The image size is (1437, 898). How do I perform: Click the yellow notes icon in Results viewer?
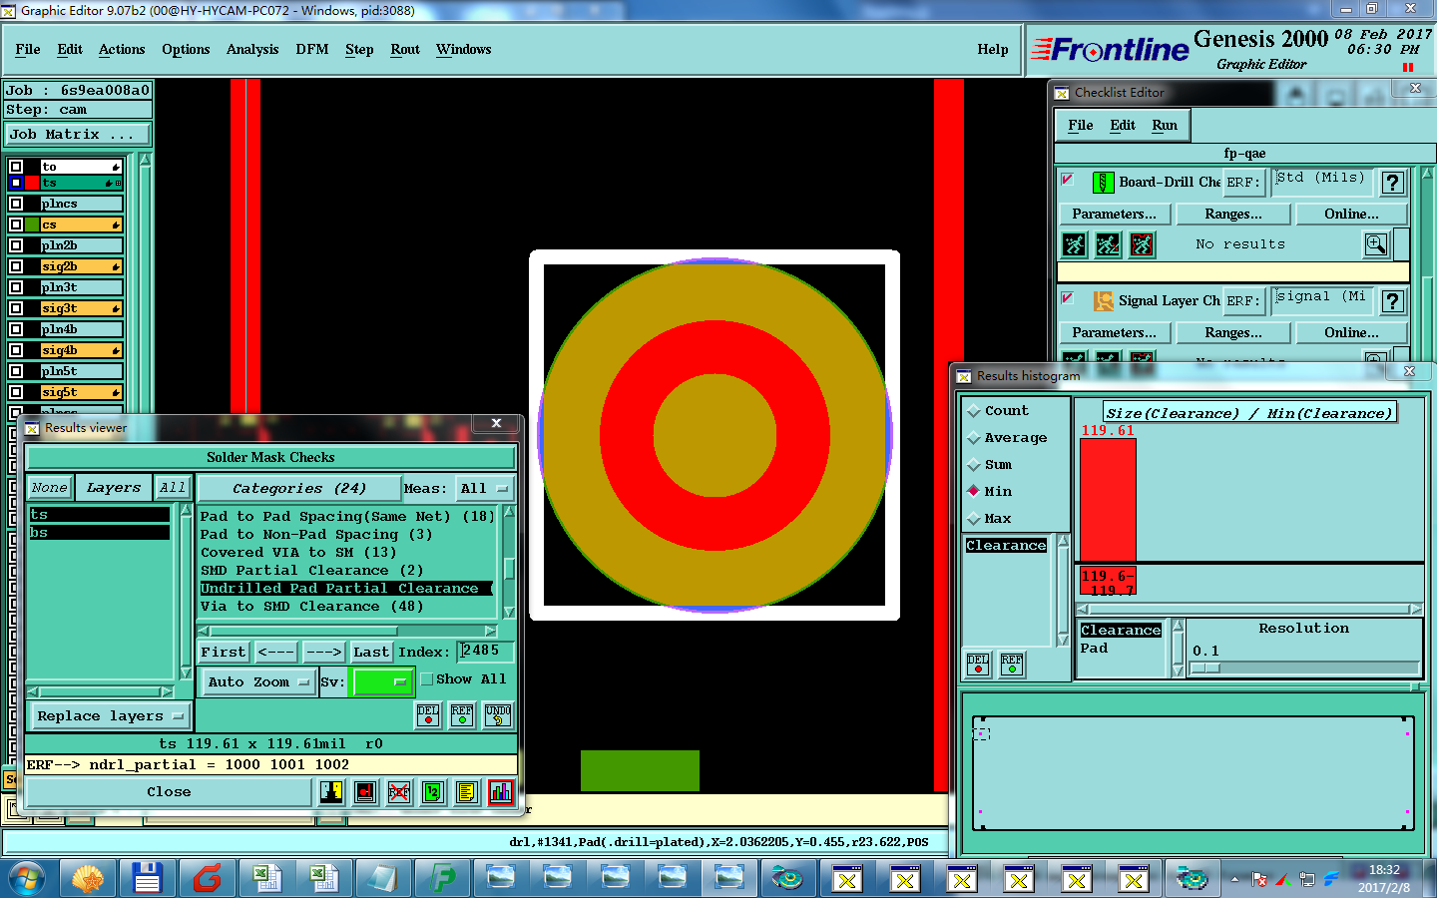[466, 792]
